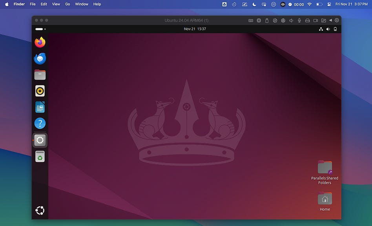Open Settings gear in Ubuntu dock
This screenshot has width=372, height=226.
click(x=40, y=140)
